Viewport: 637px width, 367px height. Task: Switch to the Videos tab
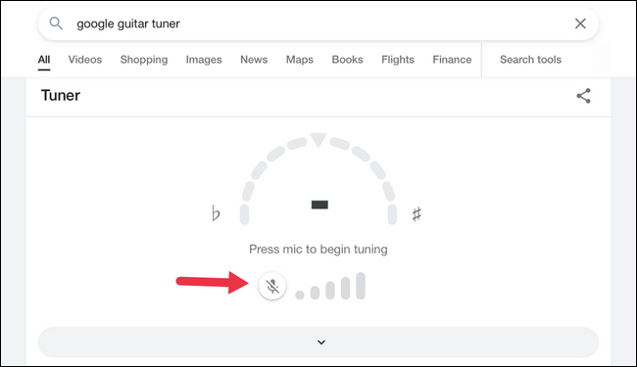85,60
